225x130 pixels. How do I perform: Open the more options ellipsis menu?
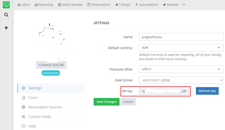(184, 5)
